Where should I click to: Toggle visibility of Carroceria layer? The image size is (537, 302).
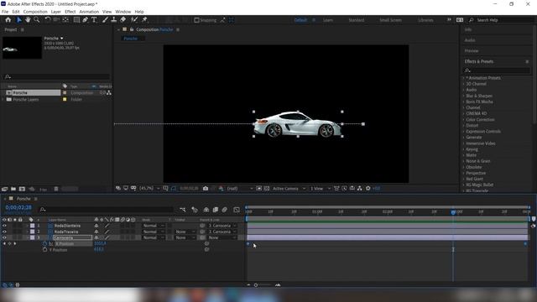4,237
